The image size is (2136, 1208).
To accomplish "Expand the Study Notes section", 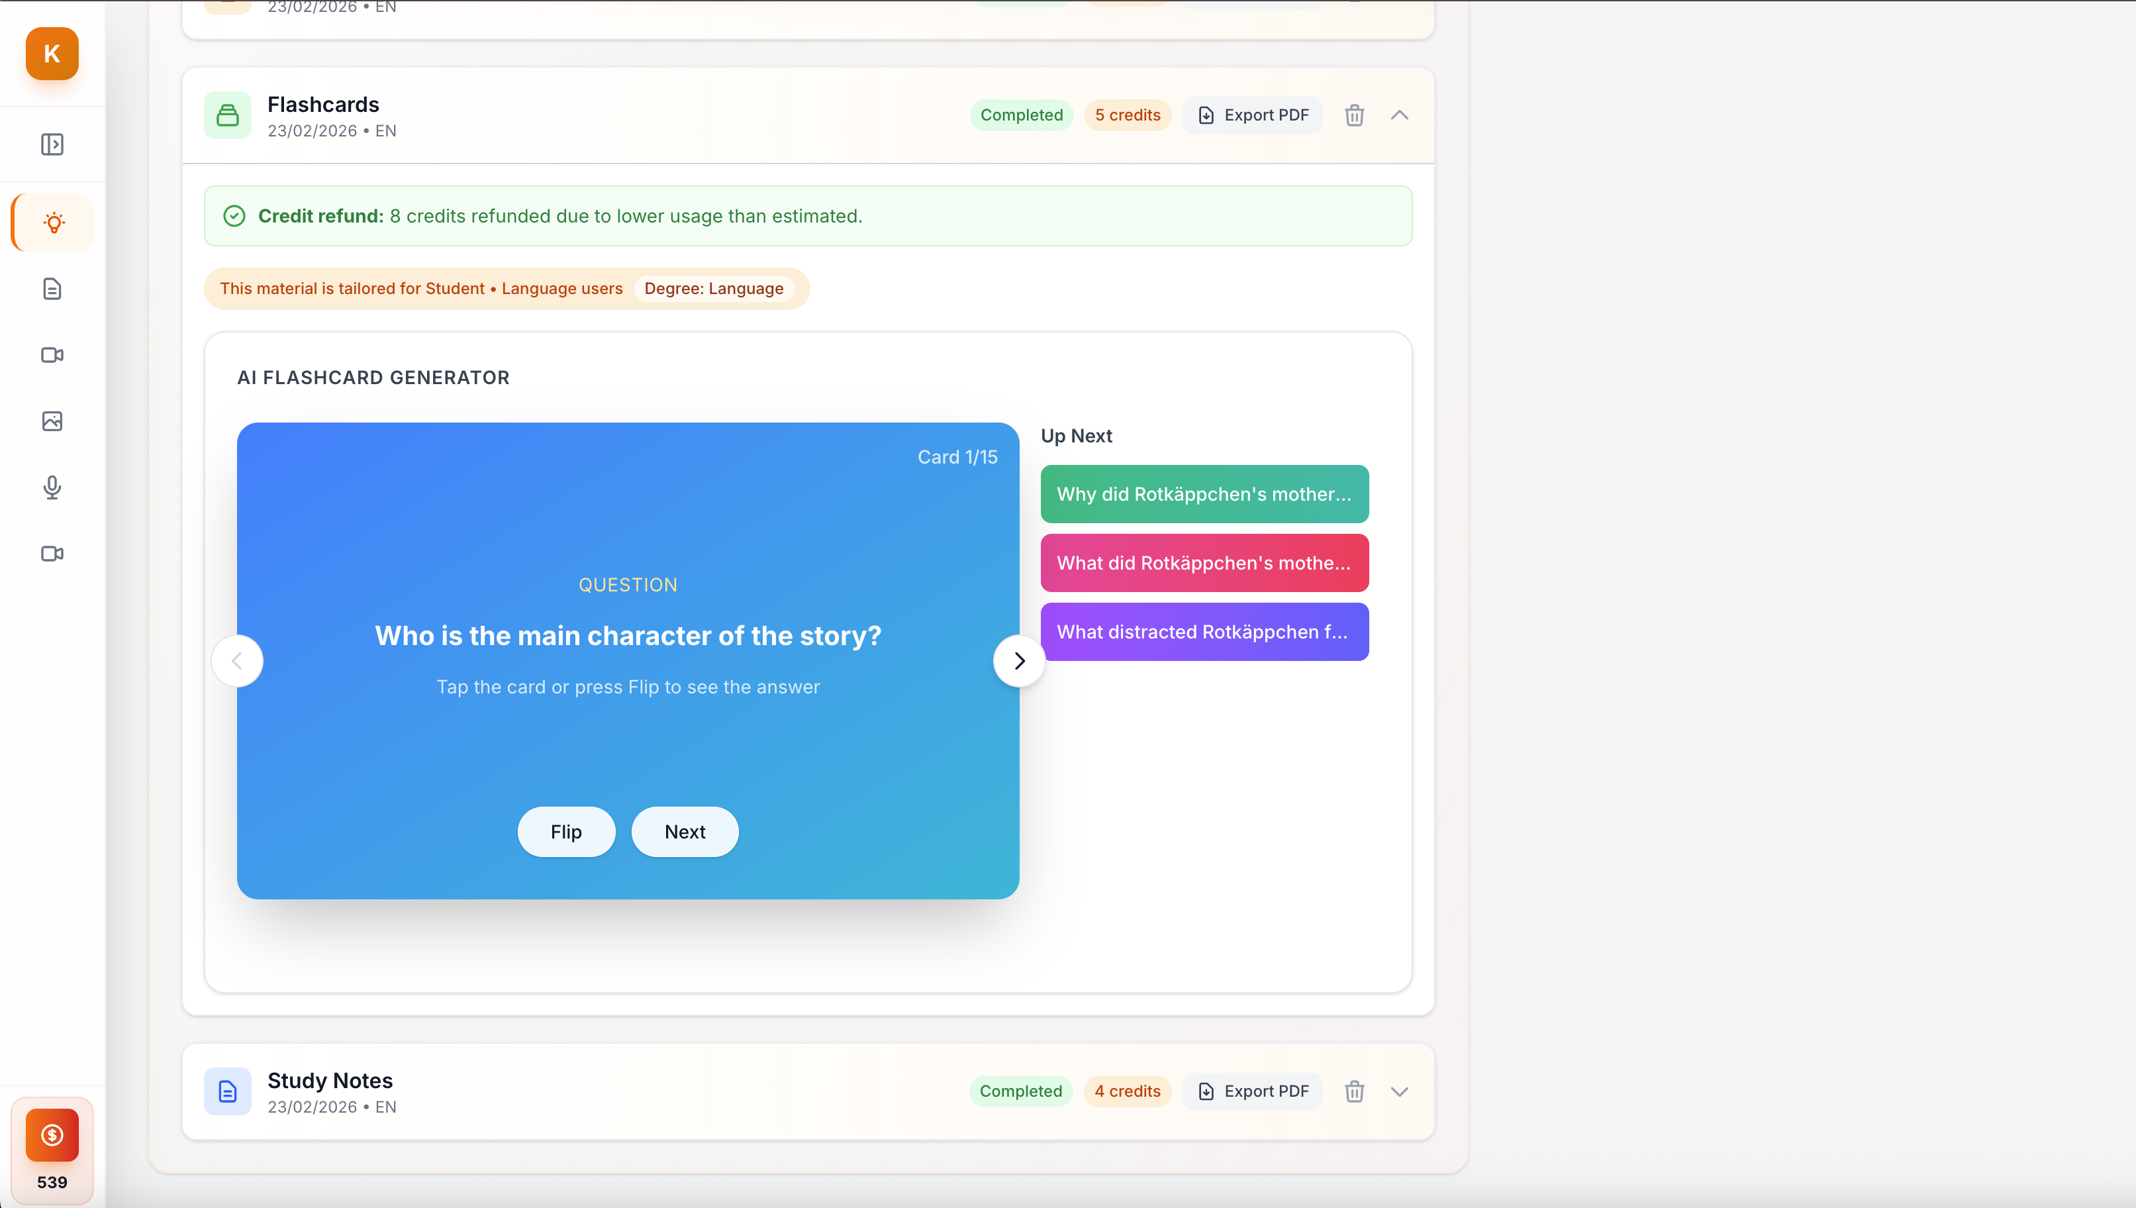I will pos(1399,1091).
